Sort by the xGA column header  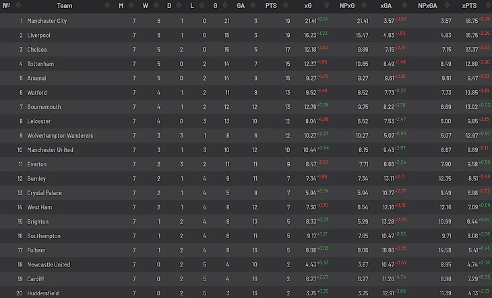[x=386, y=5]
